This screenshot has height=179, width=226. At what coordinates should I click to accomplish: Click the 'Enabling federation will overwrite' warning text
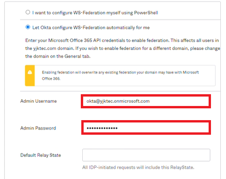point(120,75)
